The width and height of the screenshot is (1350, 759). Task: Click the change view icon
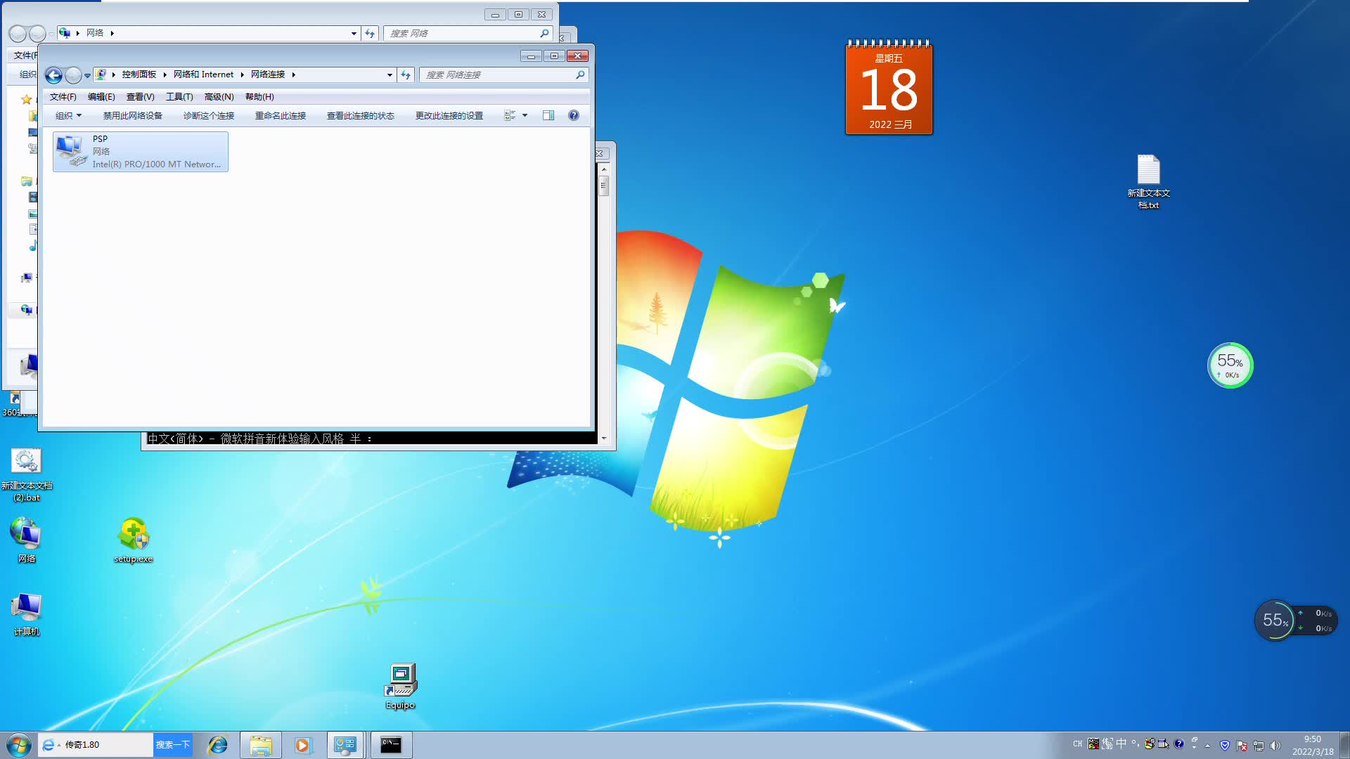point(510,116)
